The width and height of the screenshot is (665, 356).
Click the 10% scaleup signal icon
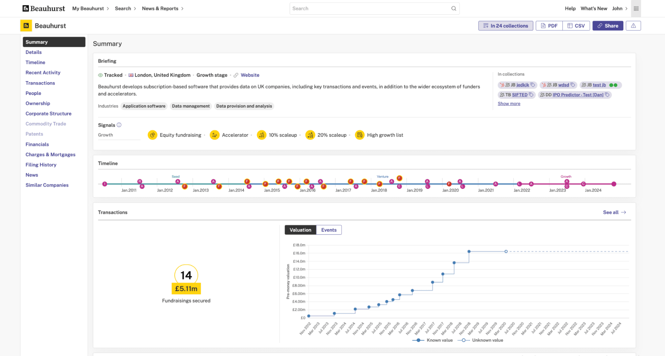click(261, 135)
